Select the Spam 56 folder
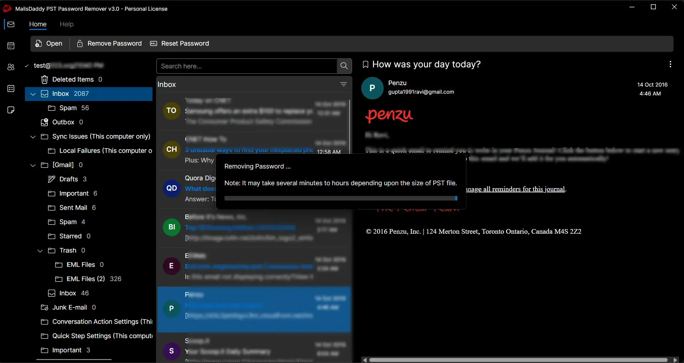Viewport: 684px width, 363px height. [x=89, y=108]
